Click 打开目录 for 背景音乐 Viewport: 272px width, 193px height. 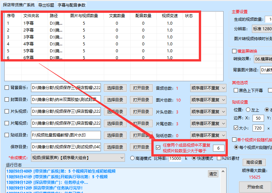(141, 88)
